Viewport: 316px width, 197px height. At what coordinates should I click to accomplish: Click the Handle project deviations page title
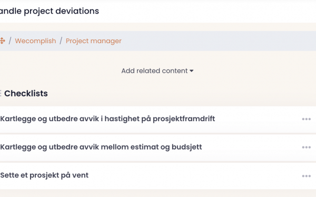(50, 11)
